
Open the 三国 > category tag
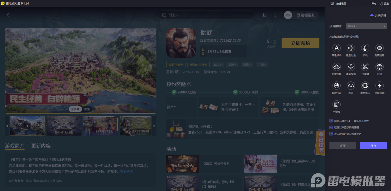(261, 65)
